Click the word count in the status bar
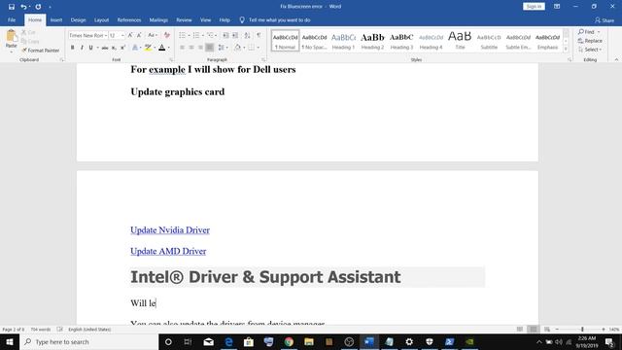 [x=41, y=330]
